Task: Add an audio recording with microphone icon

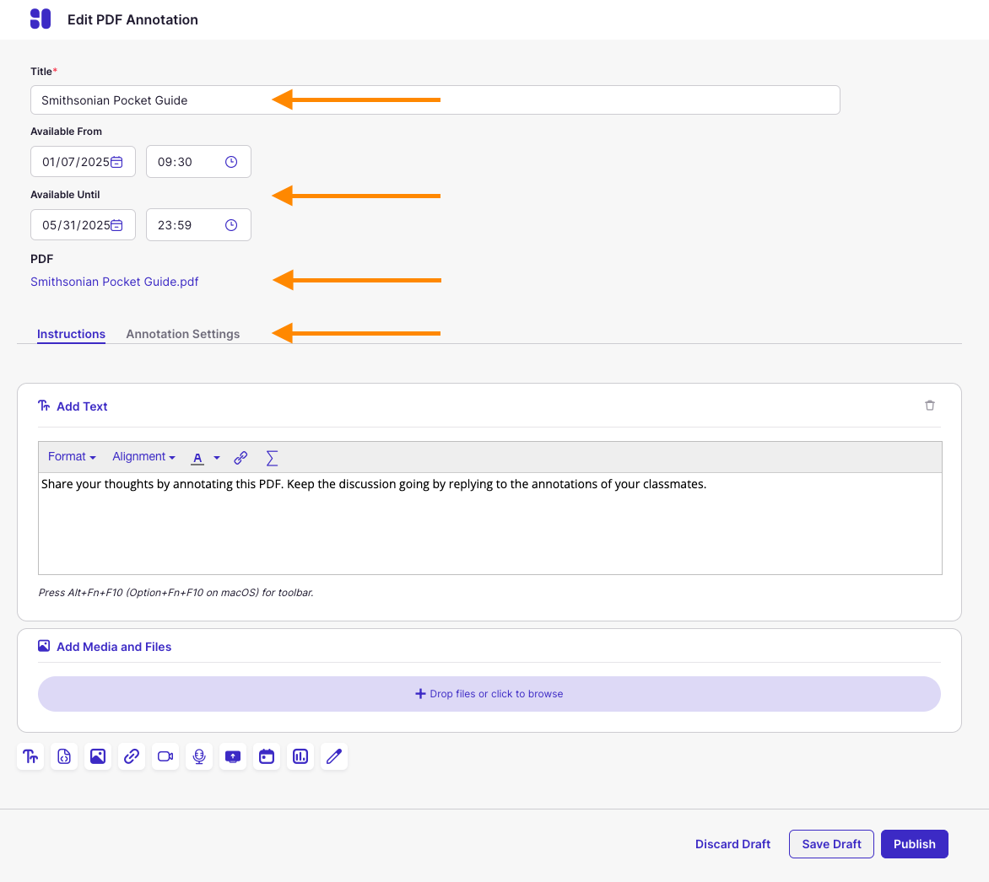Action: (199, 756)
